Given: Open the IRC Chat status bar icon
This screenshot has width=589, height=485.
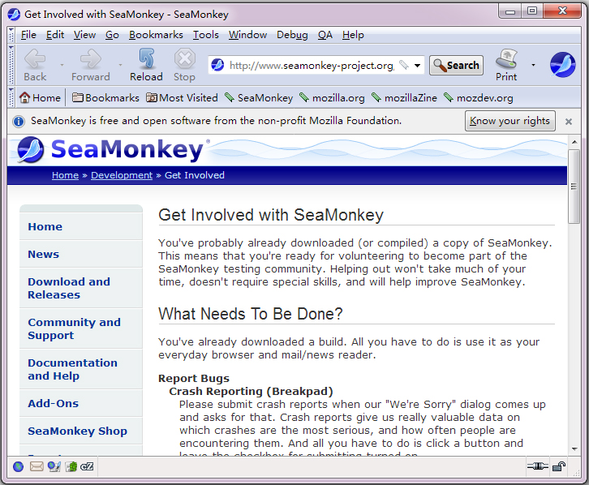Looking at the screenshot, I should click(88, 466).
